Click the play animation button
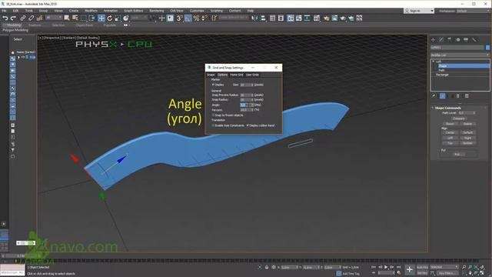The image size is (492, 277). (386, 267)
